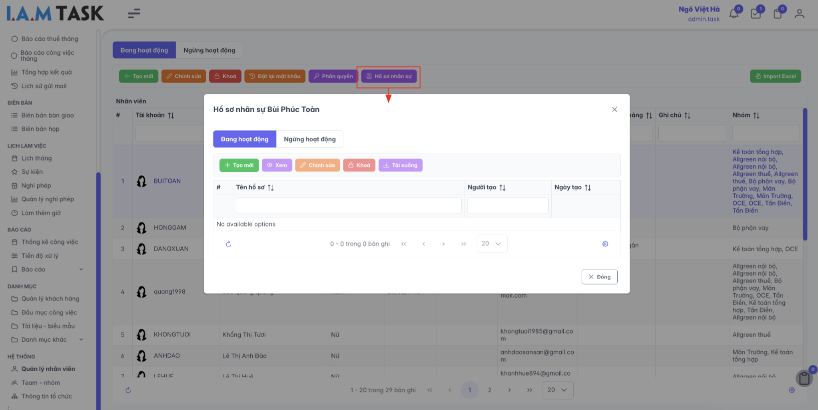The image size is (818, 410).
Task: Select Báo cáo thuế tháng radio option
Action: pos(15,39)
